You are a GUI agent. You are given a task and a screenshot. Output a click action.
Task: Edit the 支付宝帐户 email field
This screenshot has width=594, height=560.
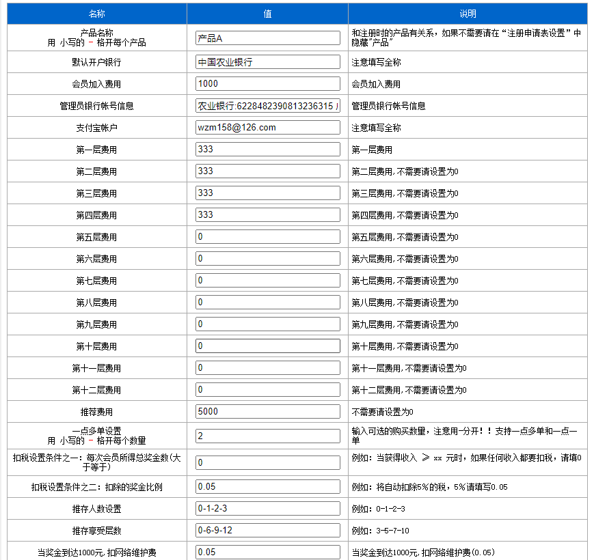pos(267,128)
